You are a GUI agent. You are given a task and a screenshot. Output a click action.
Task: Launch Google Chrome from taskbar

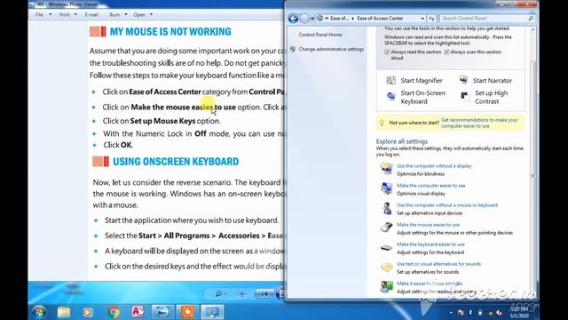coord(114,312)
